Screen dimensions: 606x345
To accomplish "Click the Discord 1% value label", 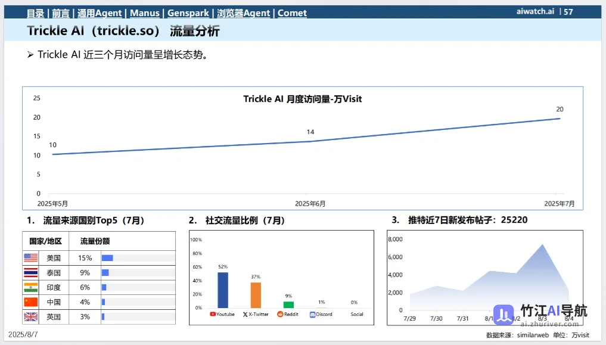I will coord(322,302).
